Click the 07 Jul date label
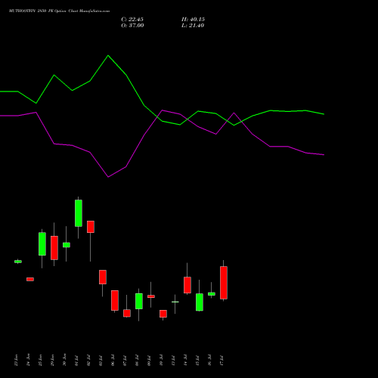Viewport: 378px width, 378px height. (x=125, y=361)
